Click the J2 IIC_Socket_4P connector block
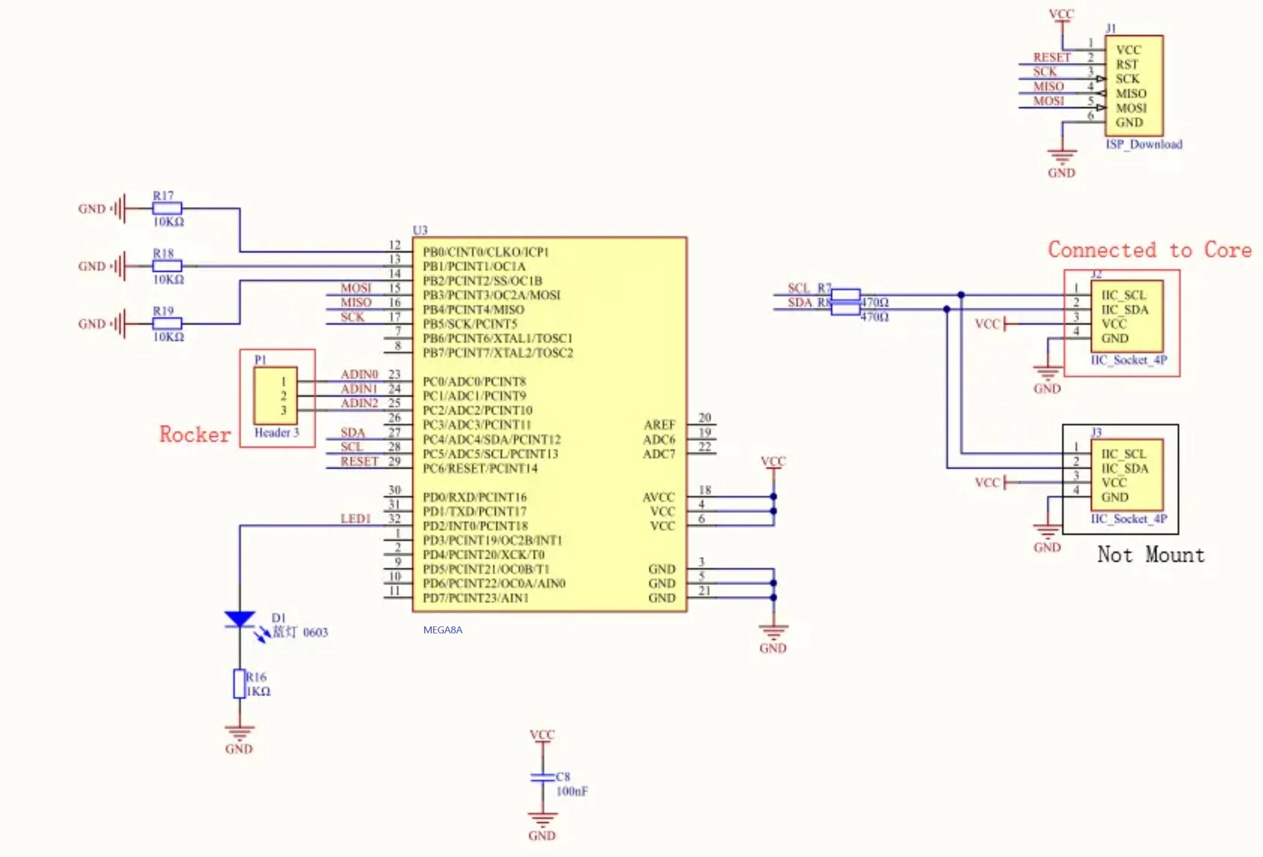Image resolution: width=1263 pixels, height=857 pixels. (1127, 316)
